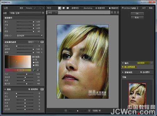Select the 快速预览 fast preview radio

[96, 8]
